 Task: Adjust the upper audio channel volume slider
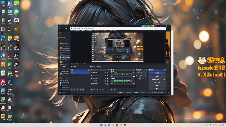tap(124, 76)
